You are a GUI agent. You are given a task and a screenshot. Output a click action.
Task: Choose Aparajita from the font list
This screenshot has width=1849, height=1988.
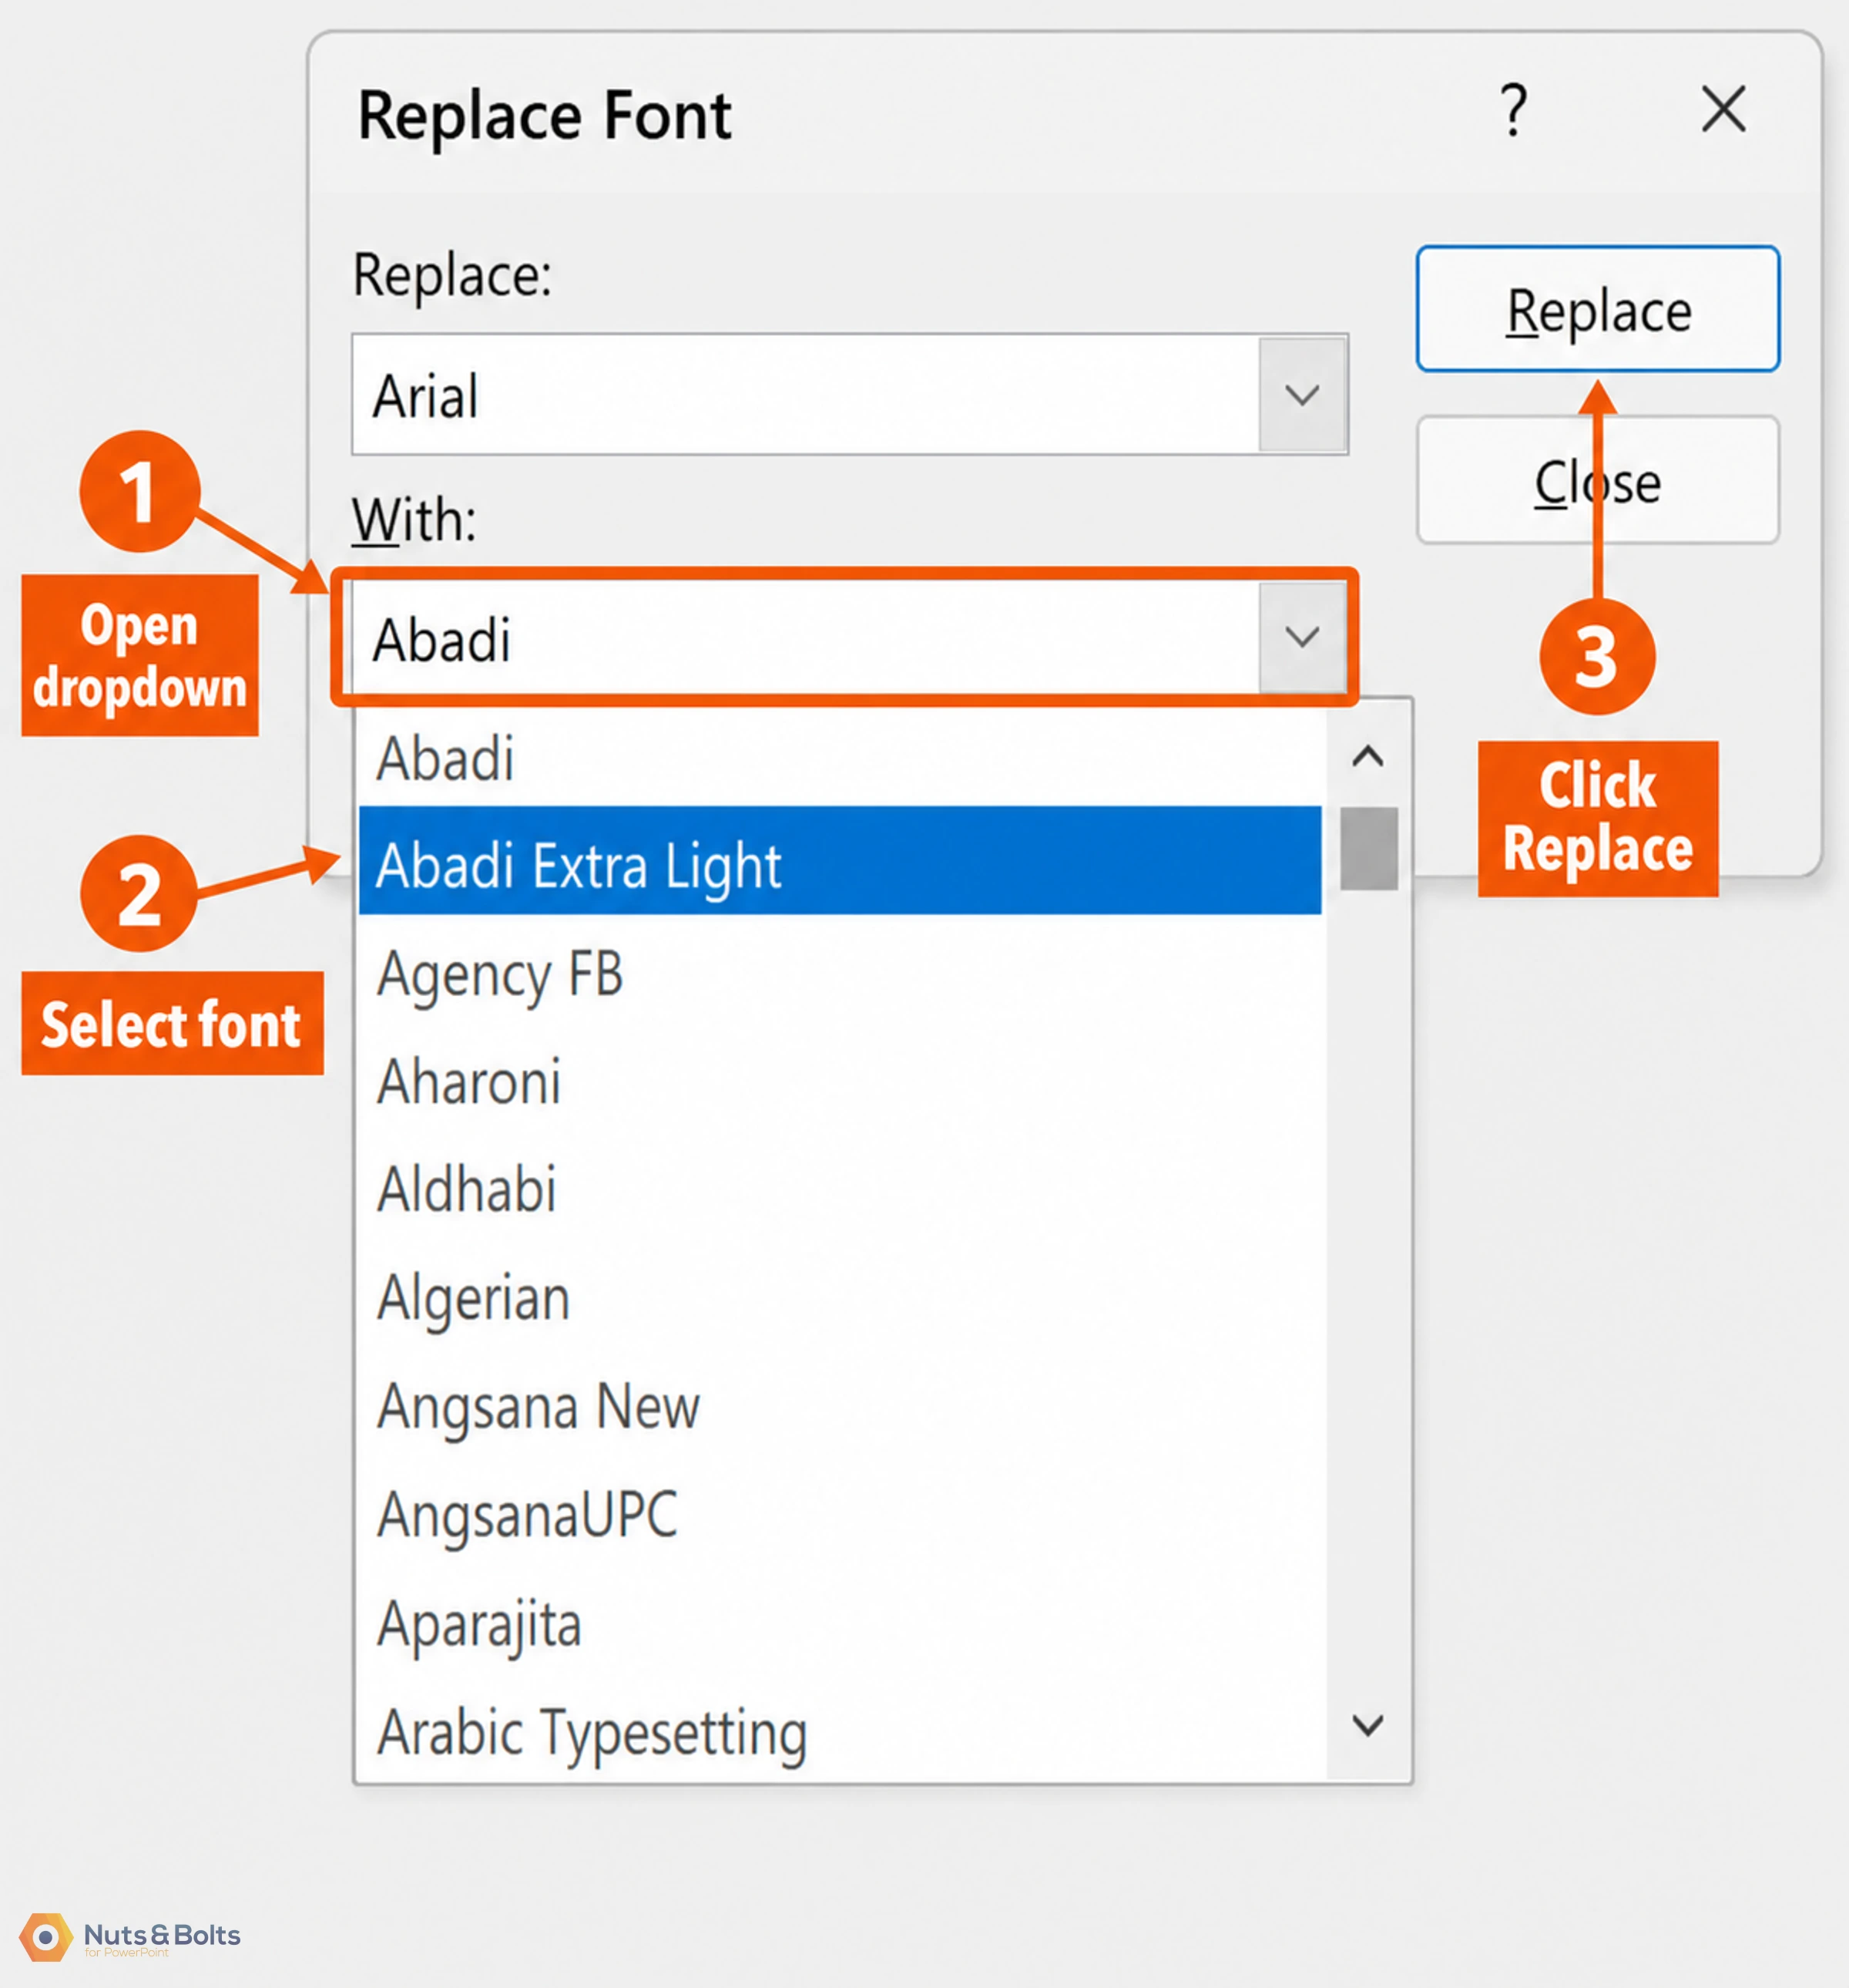(x=841, y=1623)
